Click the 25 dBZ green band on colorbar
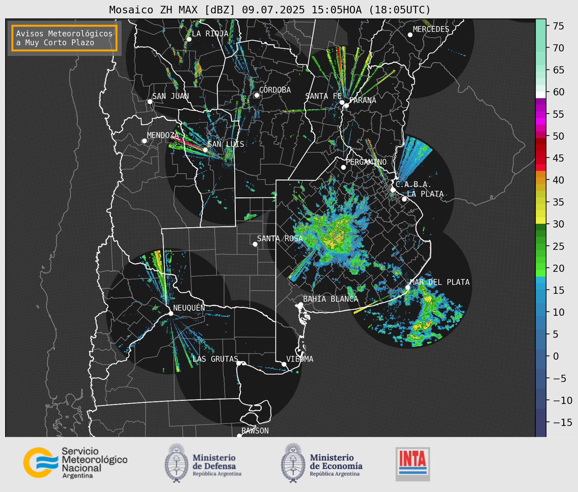 tap(541, 246)
